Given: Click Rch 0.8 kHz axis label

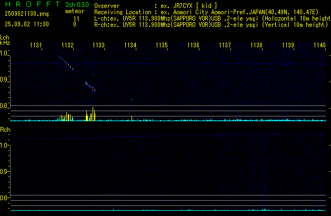Looking at the screenshot, I should [4, 198].
